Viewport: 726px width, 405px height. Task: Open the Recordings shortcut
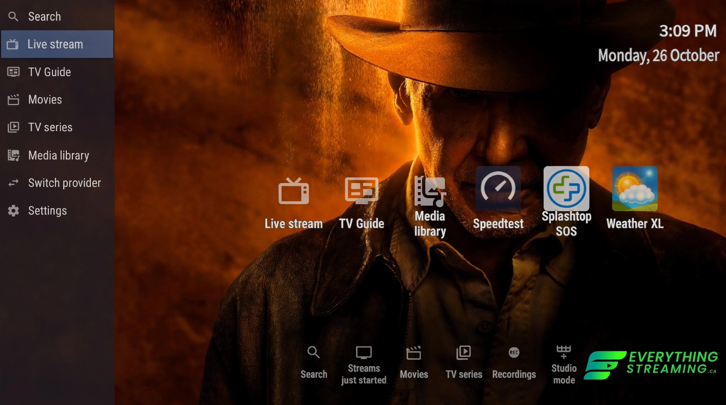pos(514,363)
